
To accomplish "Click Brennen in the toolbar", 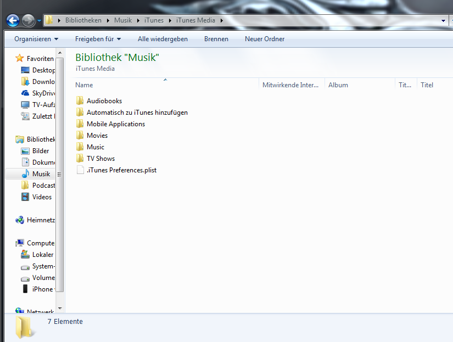I will 216,39.
